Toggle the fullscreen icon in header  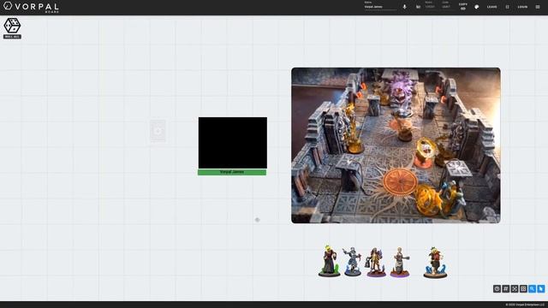tap(507, 7)
